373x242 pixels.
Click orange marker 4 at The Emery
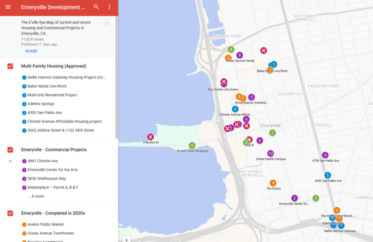pos(273,182)
